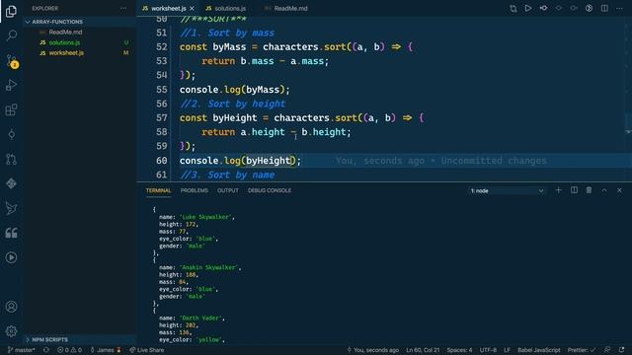632x355 pixels.
Task: Click the James Live Share user entry
Action: click(106, 350)
